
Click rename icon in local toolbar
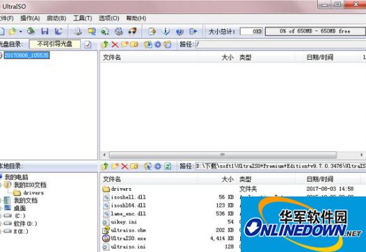point(134,166)
